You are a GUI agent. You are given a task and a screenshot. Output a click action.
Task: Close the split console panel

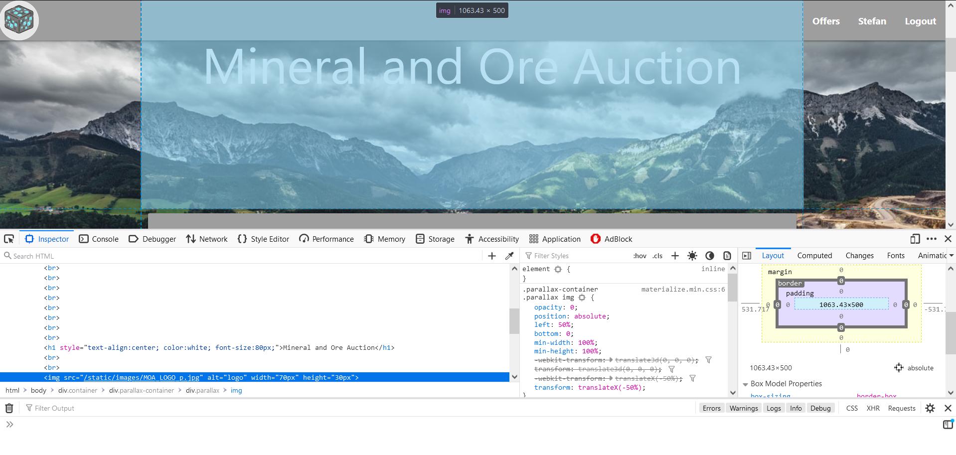click(x=948, y=408)
